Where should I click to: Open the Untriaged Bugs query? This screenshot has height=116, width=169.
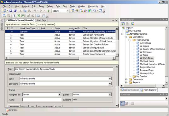pos(147,73)
